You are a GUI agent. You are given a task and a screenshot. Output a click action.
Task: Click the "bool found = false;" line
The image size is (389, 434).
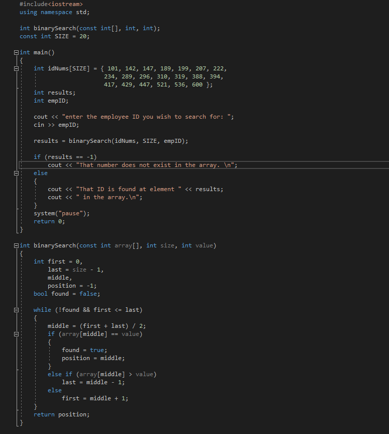click(x=67, y=294)
